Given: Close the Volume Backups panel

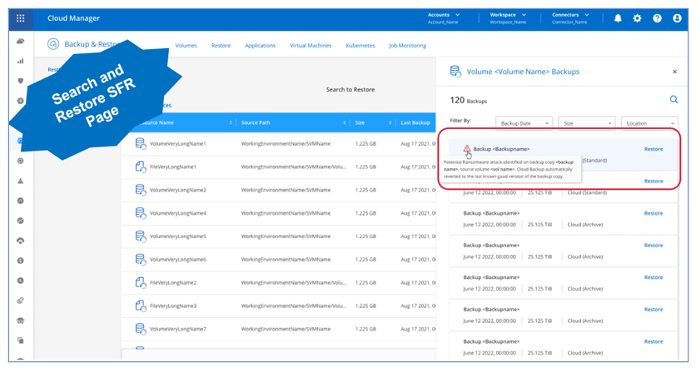Looking at the screenshot, I should point(674,72).
